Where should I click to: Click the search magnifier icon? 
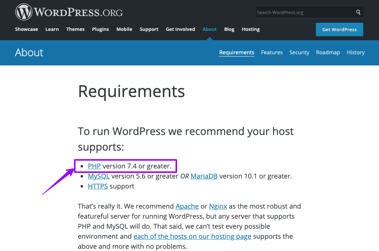[x=358, y=12]
